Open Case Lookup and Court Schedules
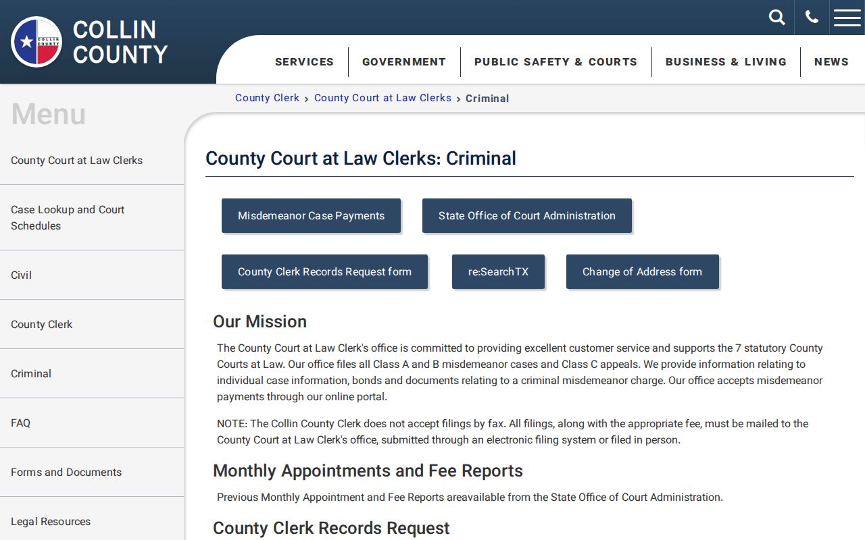This screenshot has width=865, height=540. click(x=92, y=218)
